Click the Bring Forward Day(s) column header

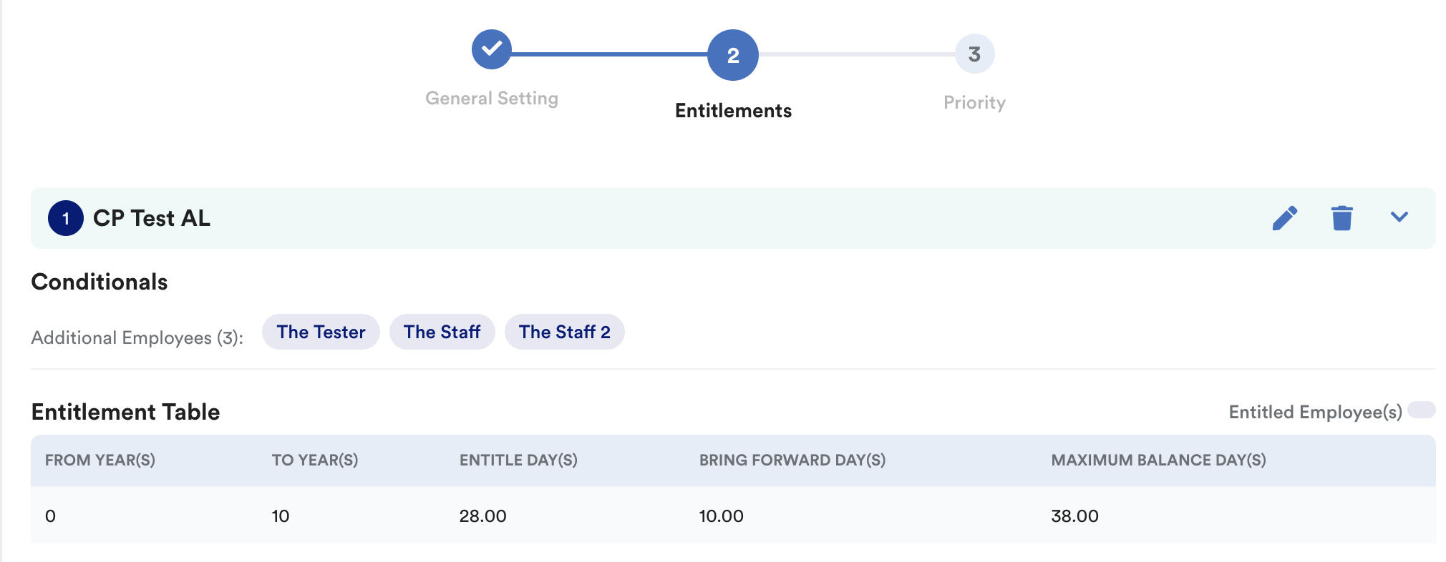coord(792,460)
